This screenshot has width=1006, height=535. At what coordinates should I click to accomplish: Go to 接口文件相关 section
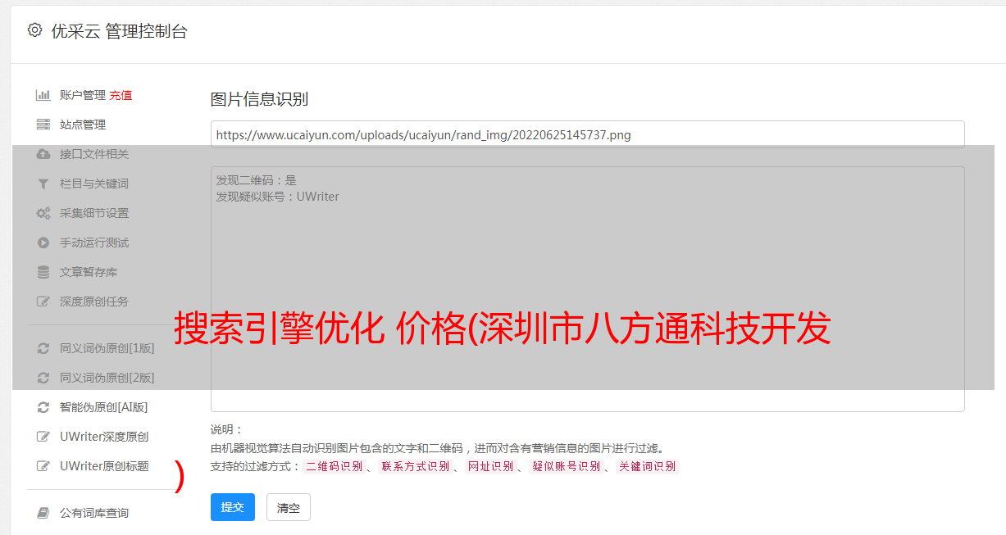(94, 154)
